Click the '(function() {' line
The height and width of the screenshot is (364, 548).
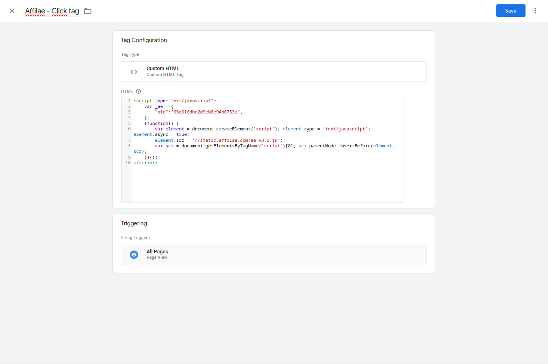(x=161, y=124)
